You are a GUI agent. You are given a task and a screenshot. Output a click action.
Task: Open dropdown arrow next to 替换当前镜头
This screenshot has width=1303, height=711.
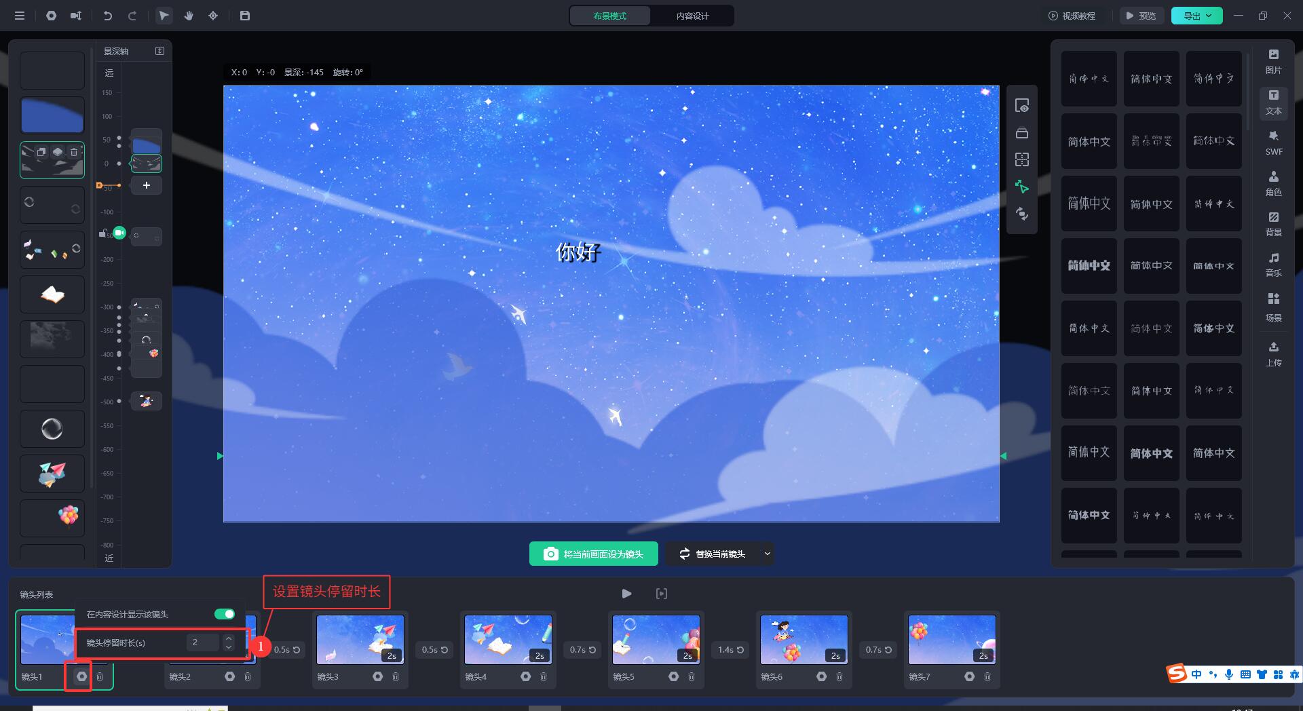[768, 554]
